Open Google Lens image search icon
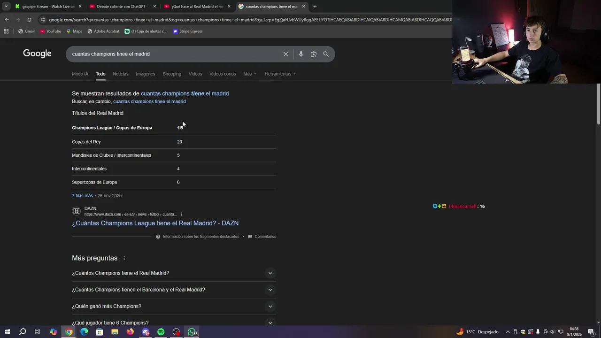This screenshot has width=601, height=338. click(x=314, y=54)
